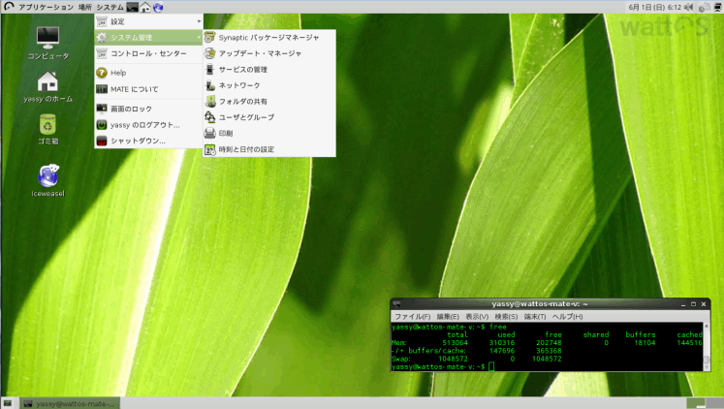Viewport: 724px width, 409px height.
Task: Select フォルダの共有
Action: coord(269,101)
